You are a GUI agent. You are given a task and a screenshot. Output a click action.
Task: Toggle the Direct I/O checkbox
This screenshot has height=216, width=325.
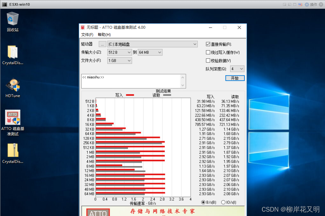[208, 44]
